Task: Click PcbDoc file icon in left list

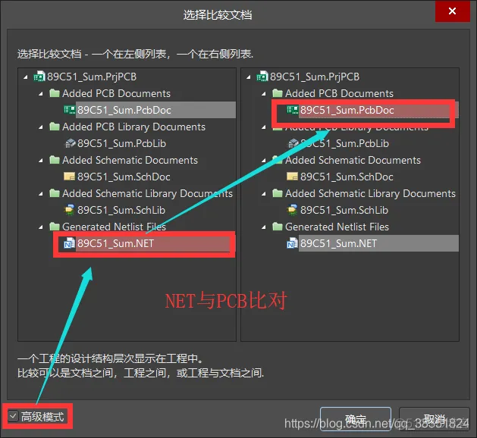Action: pos(70,111)
